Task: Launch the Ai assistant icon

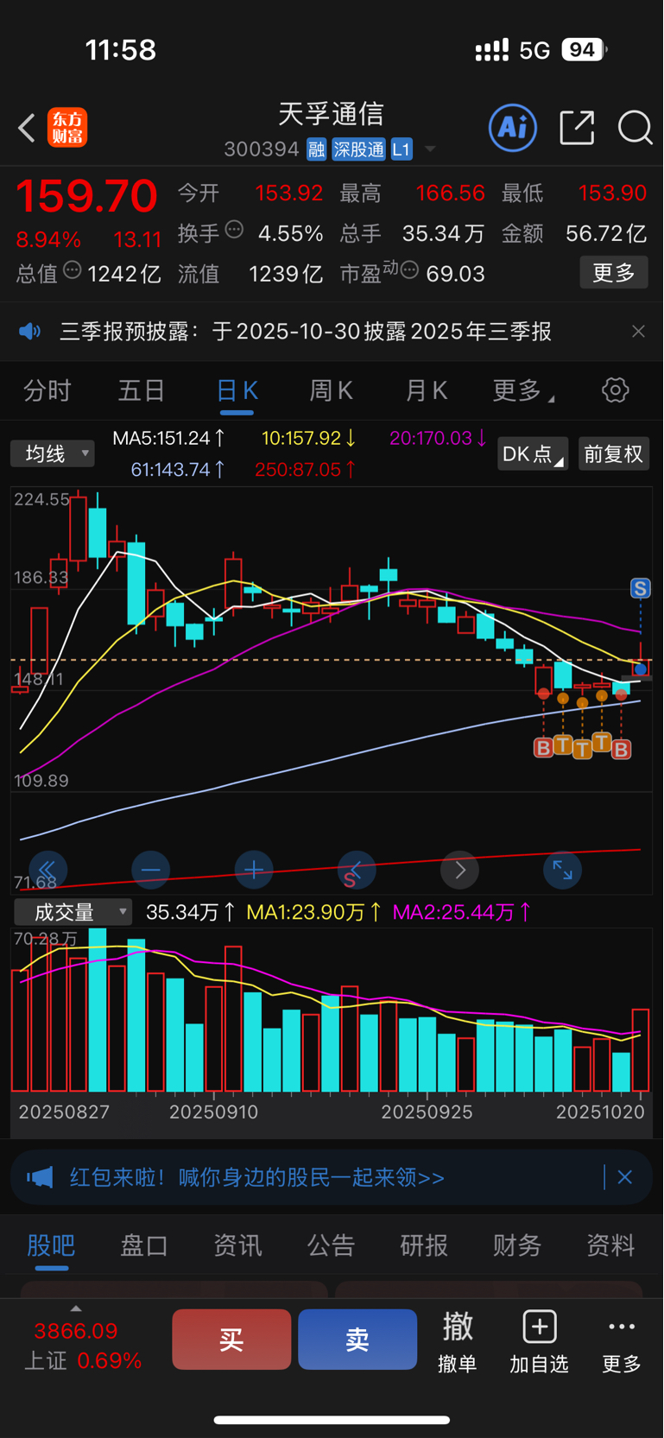Action: pos(513,128)
